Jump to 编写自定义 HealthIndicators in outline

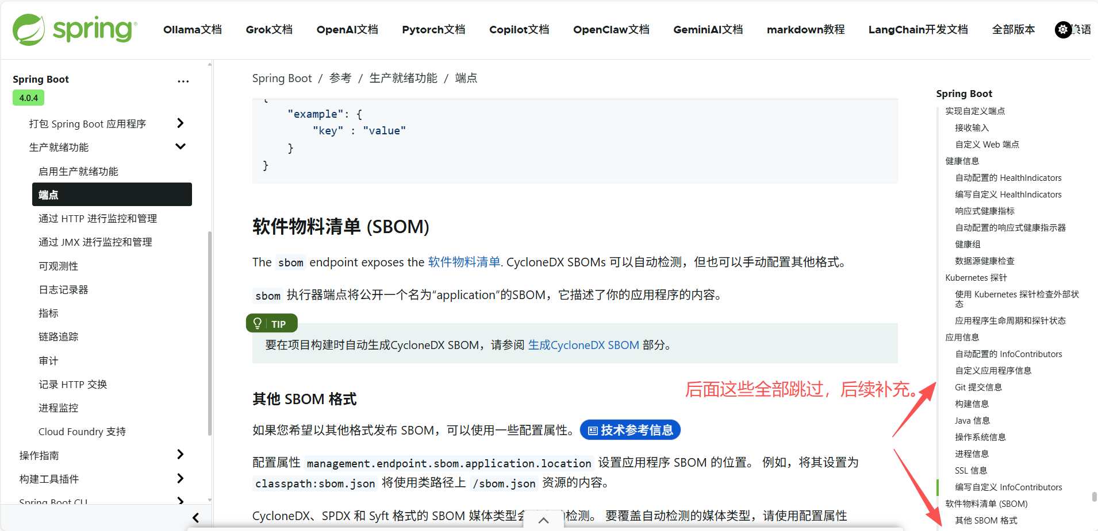pos(1008,194)
